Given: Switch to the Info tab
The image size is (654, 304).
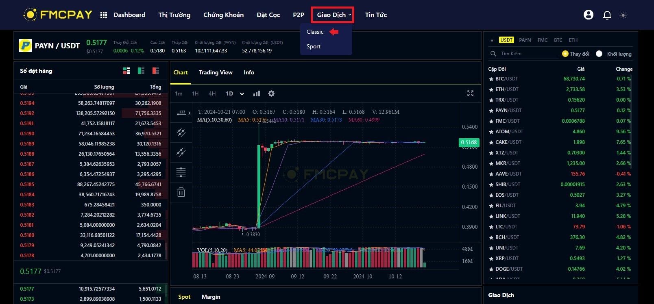Looking at the screenshot, I should [249, 72].
